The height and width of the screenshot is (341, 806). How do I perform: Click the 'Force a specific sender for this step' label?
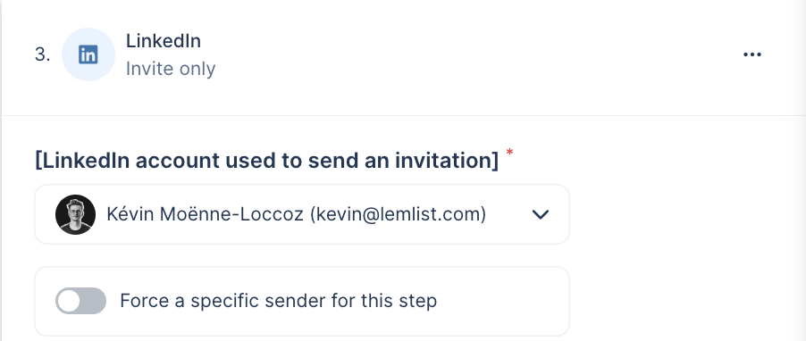pos(278,301)
